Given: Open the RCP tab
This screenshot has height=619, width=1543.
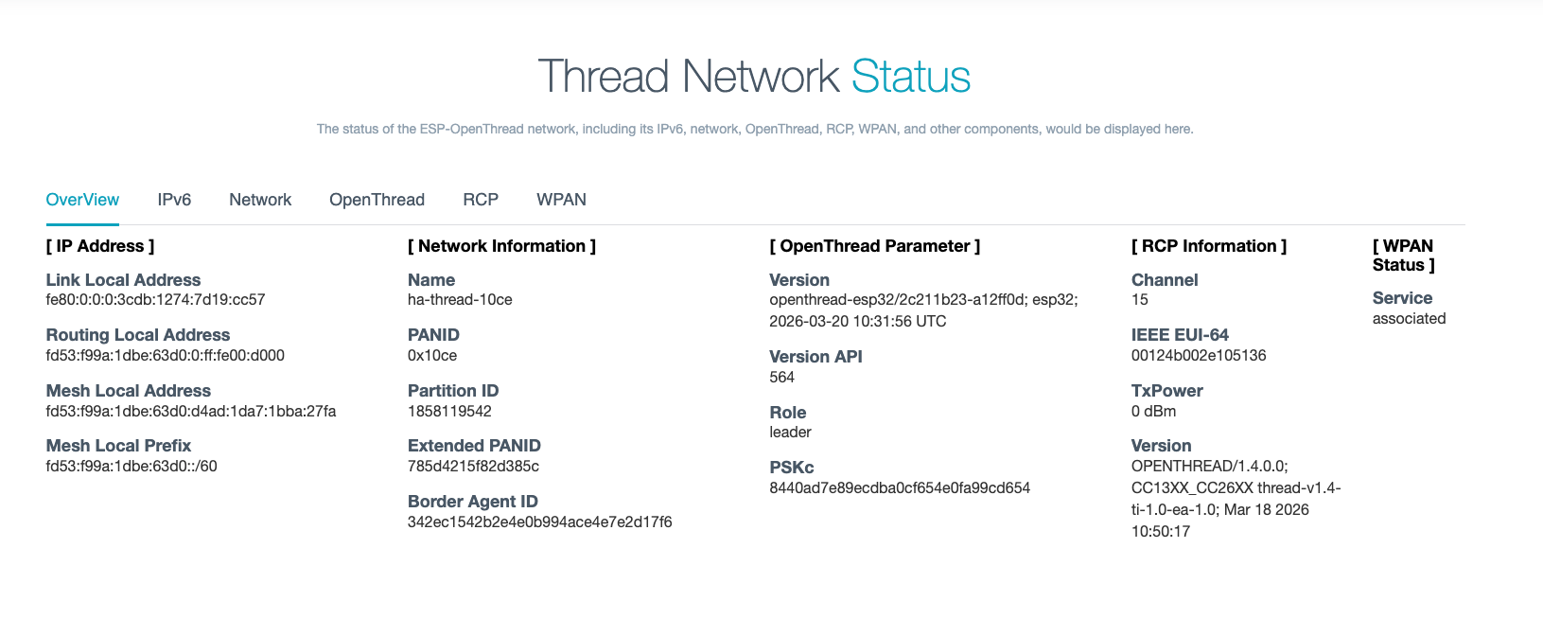Looking at the screenshot, I should (481, 200).
